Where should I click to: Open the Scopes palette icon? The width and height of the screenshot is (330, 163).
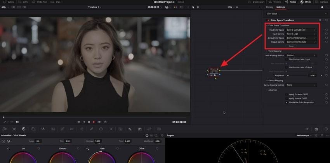click(x=316, y=129)
